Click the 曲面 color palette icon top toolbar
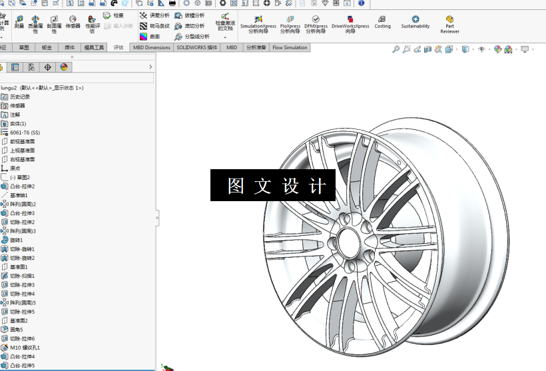 (x=115, y=3)
